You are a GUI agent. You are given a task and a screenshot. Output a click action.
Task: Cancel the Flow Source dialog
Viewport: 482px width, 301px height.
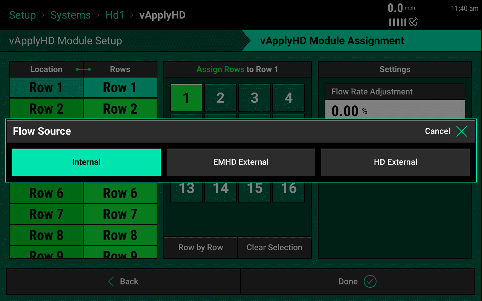tap(437, 131)
